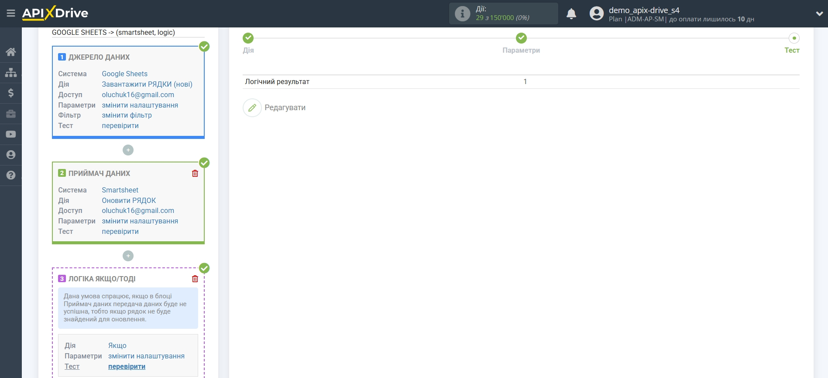The image size is (828, 378).
Task: Click the Приймач даних completed checkmark
Action: pyautogui.click(x=204, y=163)
